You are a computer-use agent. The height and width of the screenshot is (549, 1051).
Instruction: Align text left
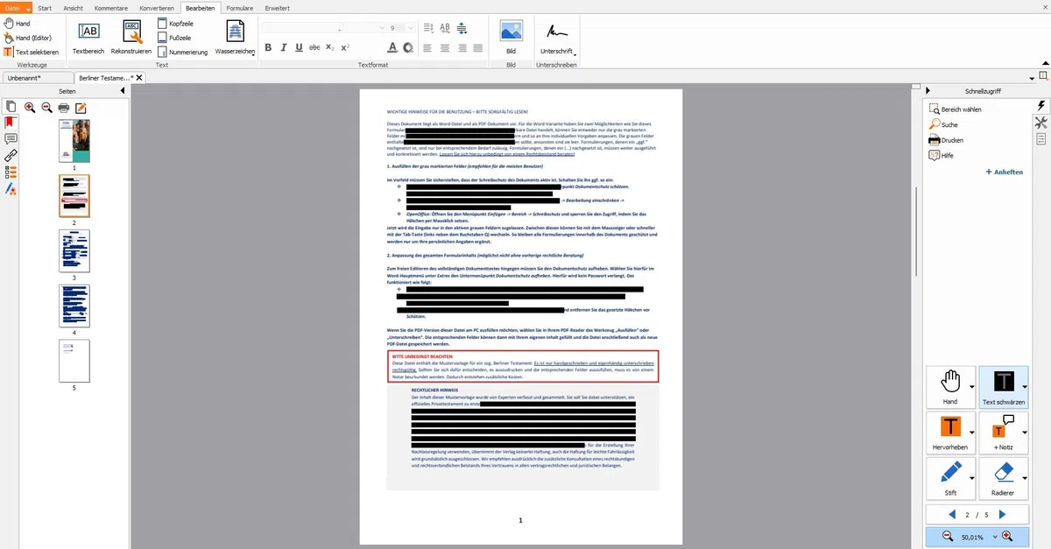coord(428,47)
